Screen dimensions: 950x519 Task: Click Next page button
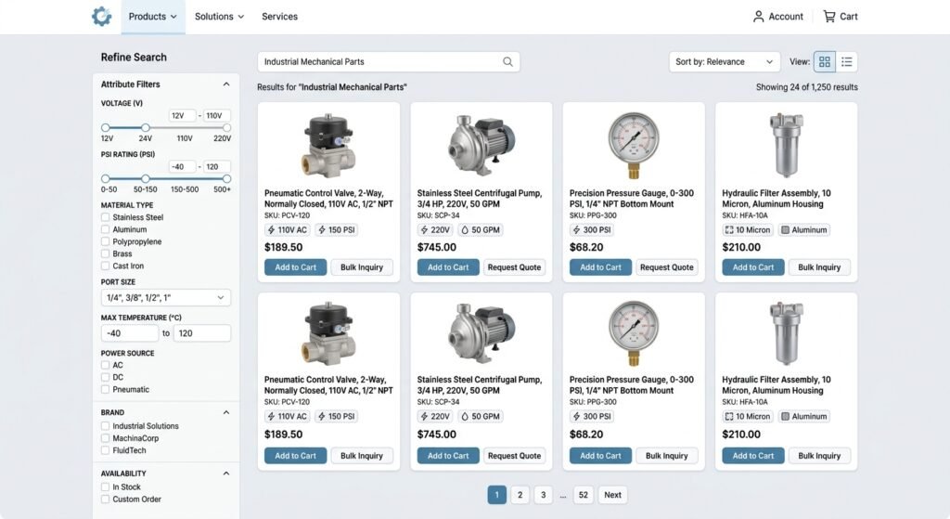point(612,495)
